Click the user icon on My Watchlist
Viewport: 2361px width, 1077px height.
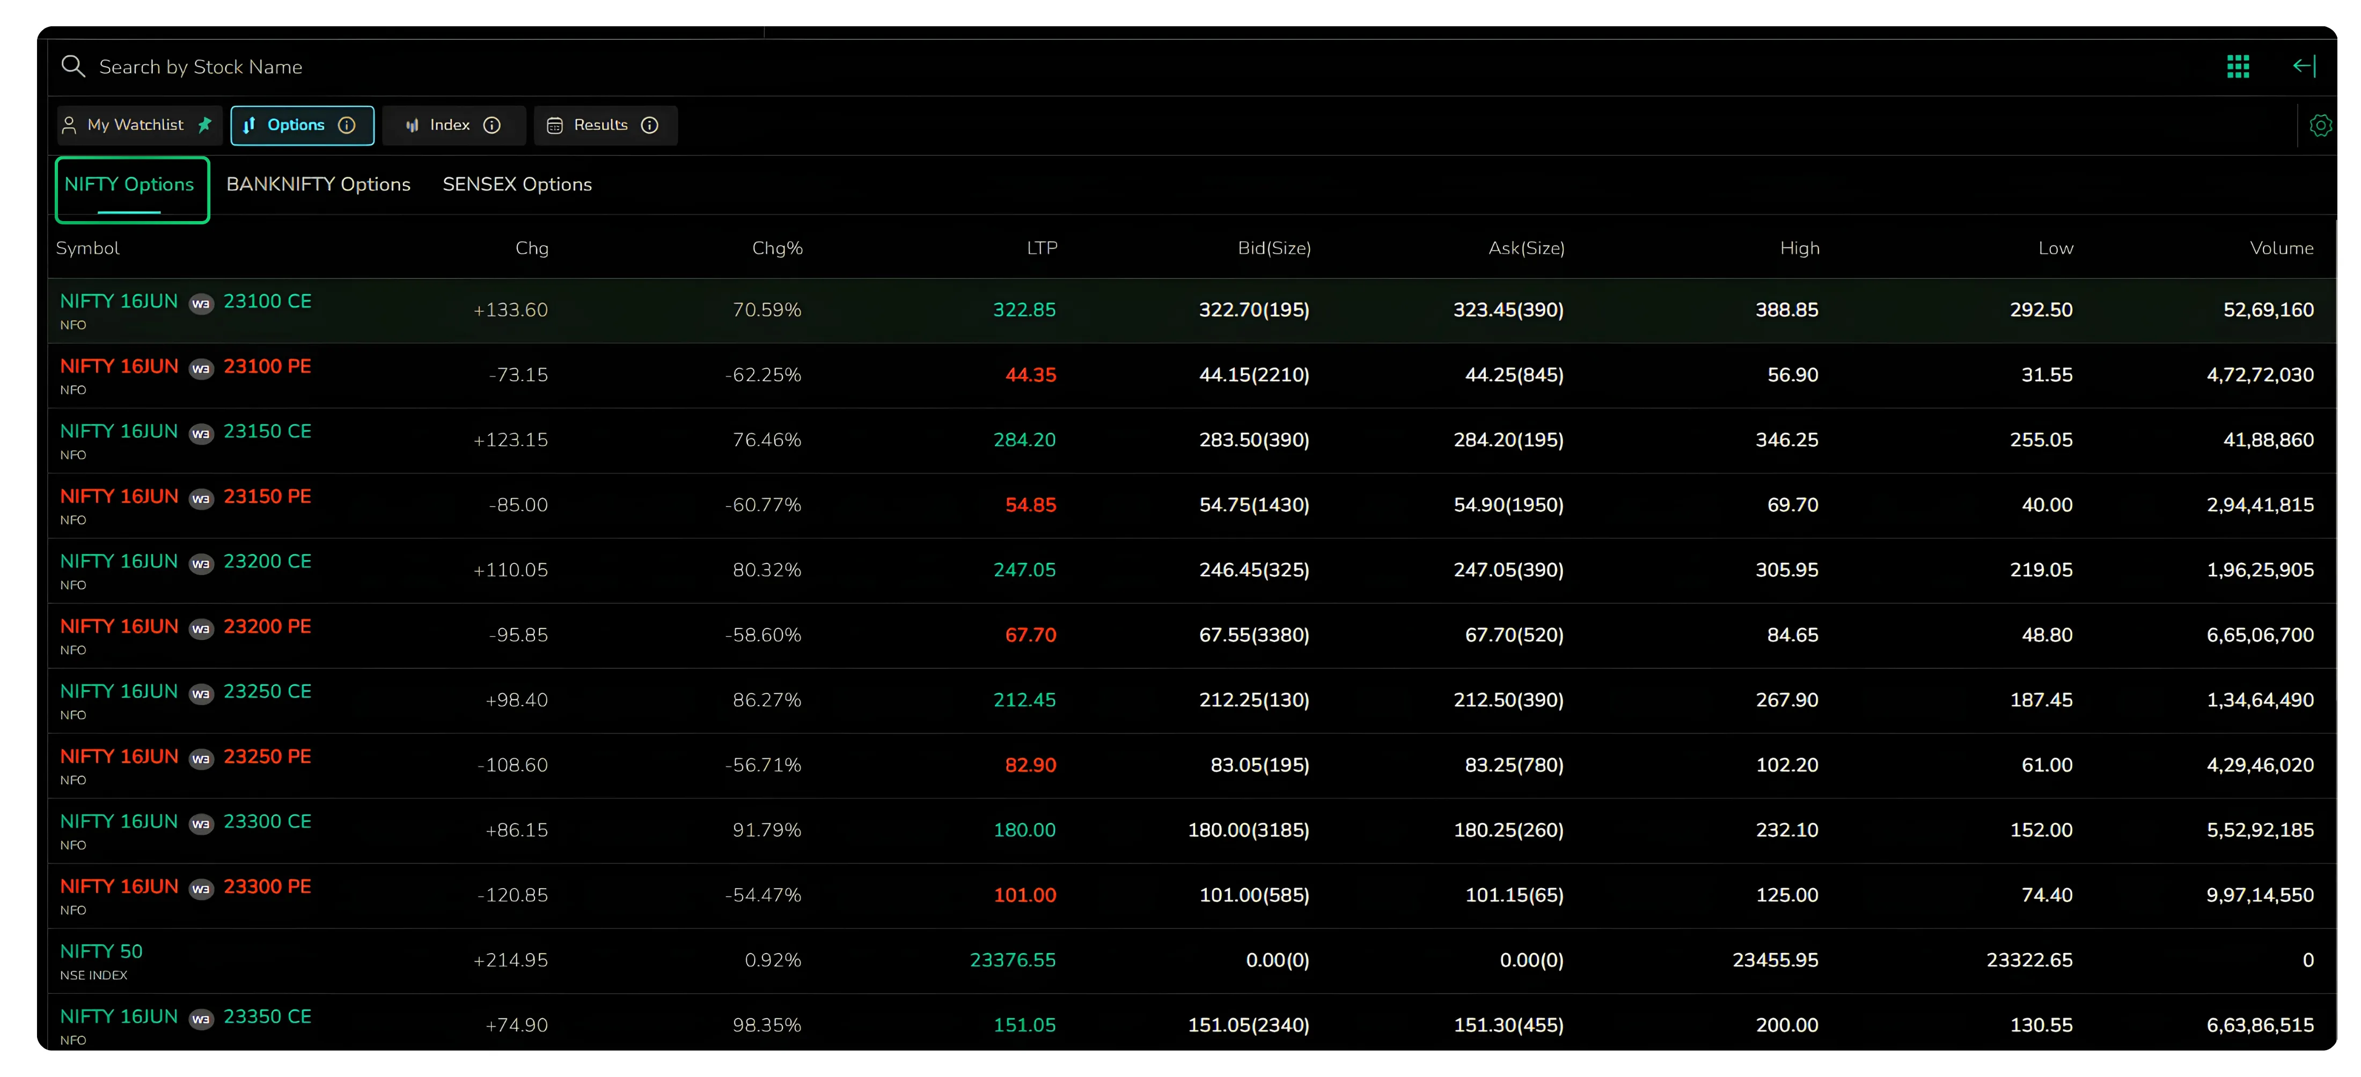[69, 126]
